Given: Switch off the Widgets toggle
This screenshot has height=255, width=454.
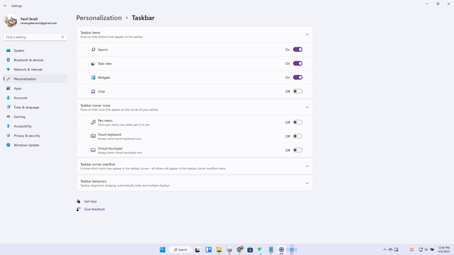Looking at the screenshot, I should [x=298, y=78].
